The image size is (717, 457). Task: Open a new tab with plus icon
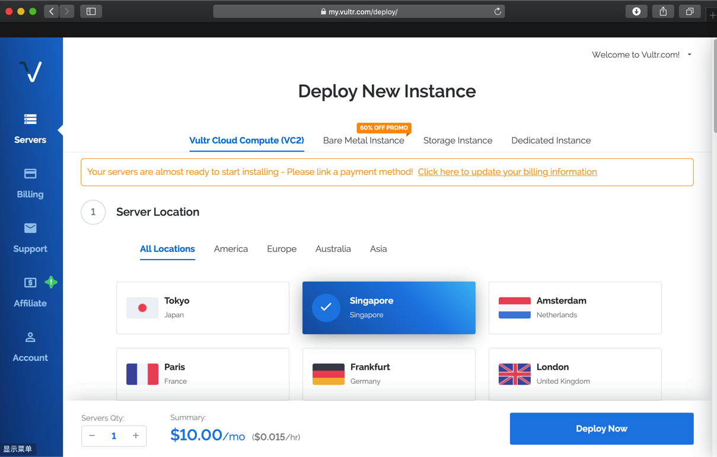coord(712,15)
